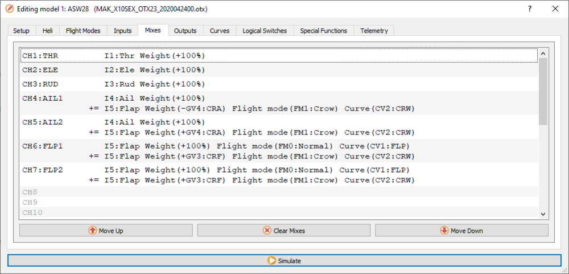Click the Clear Mixes button
Viewport: 569px width, 274px height.
284,230
